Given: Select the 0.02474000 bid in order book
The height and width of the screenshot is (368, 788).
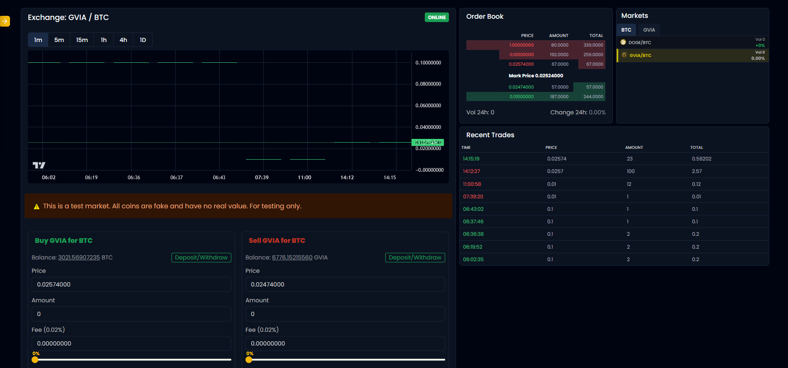Looking at the screenshot, I should [521, 87].
